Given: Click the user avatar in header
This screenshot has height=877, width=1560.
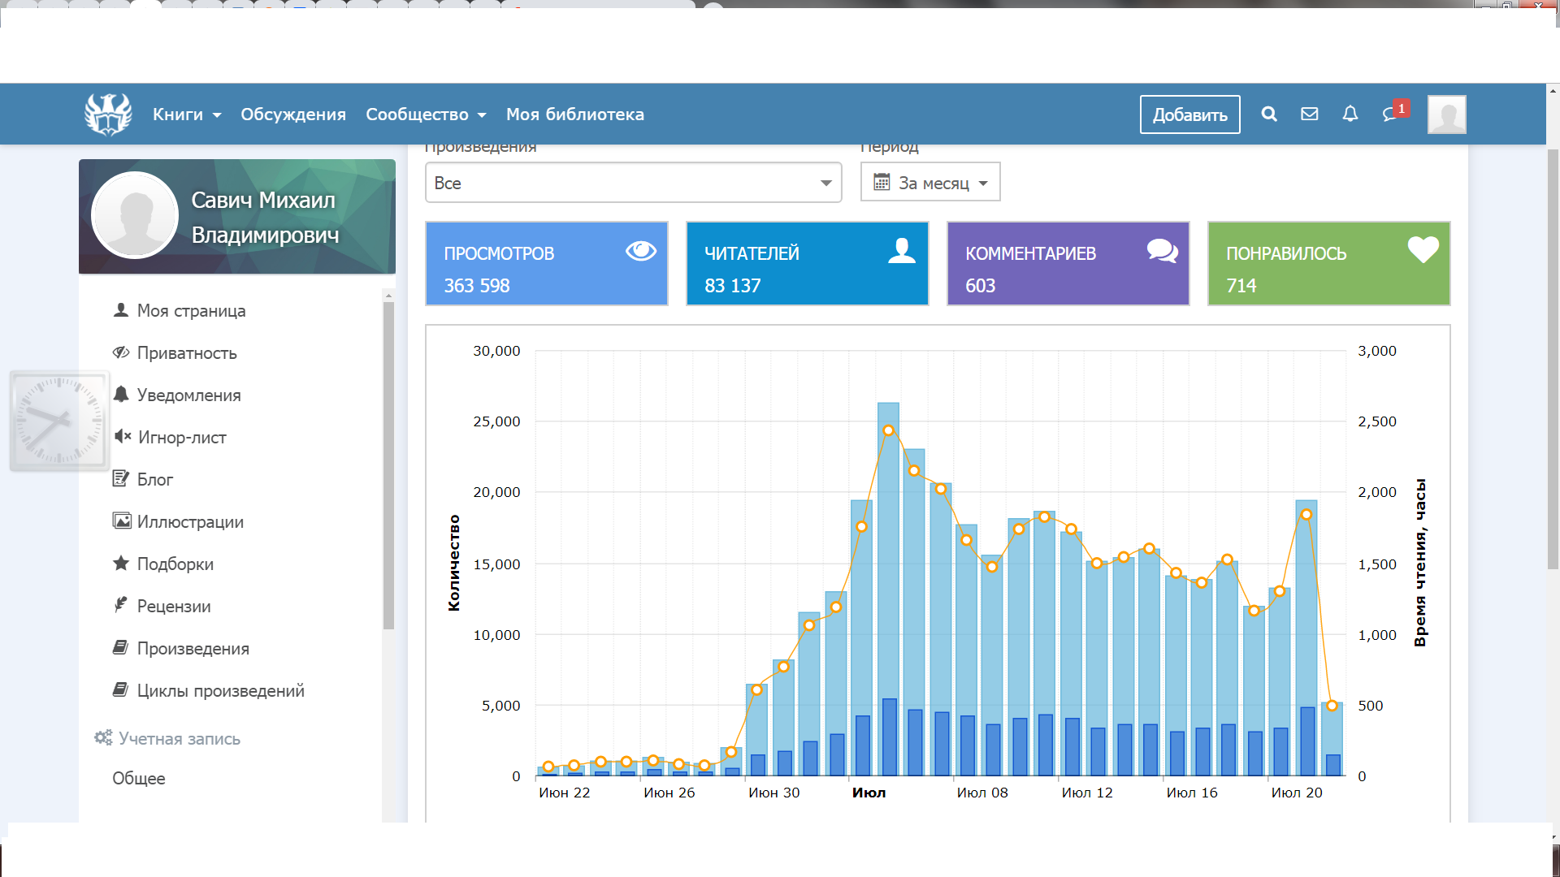Looking at the screenshot, I should click(1446, 114).
